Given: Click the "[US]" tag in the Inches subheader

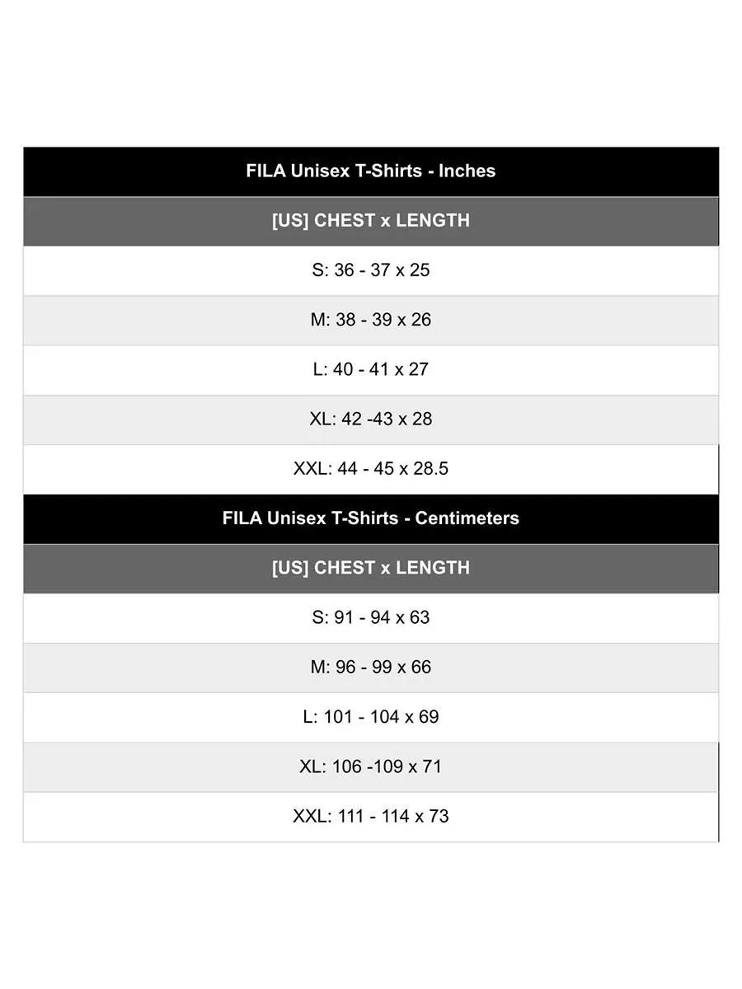Looking at the screenshot, I should [x=290, y=221].
